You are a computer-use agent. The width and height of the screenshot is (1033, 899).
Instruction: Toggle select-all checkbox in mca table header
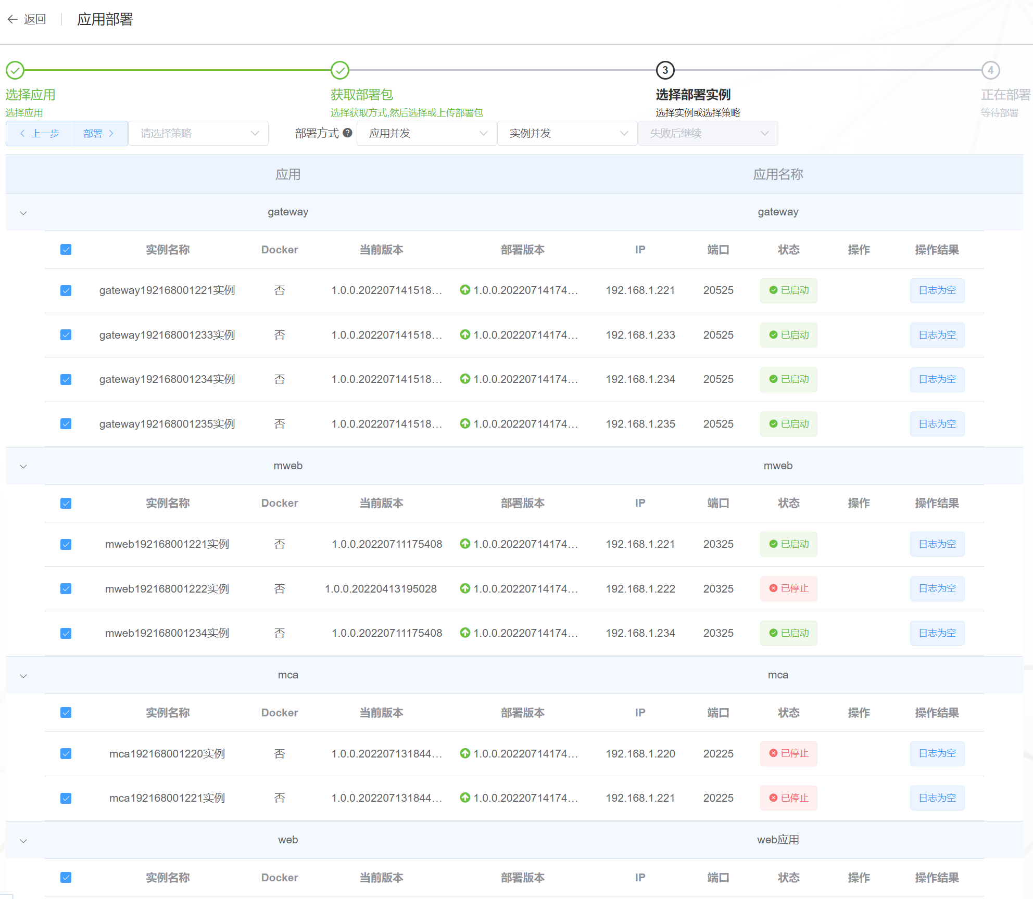pyautogui.click(x=66, y=712)
